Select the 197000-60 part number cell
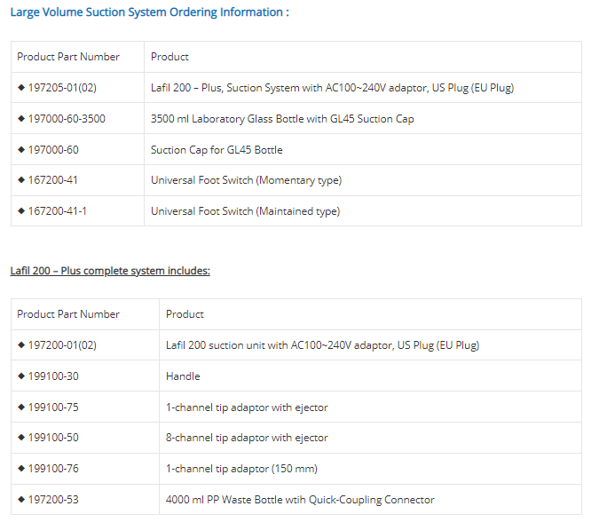Viewport: 591px width, 530px height. (53, 150)
